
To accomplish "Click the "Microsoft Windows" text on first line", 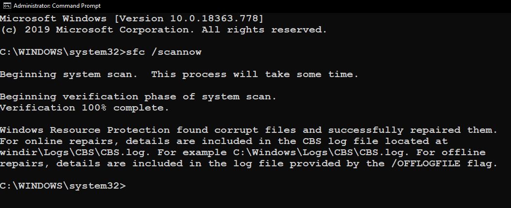I will coord(53,19).
